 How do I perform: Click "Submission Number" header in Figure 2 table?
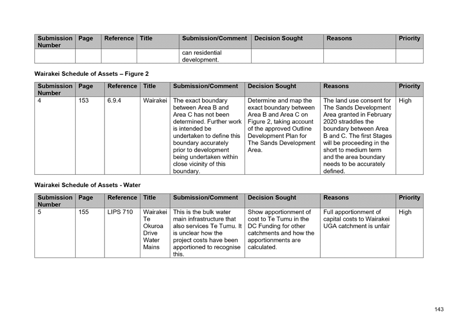tap(55, 89)
